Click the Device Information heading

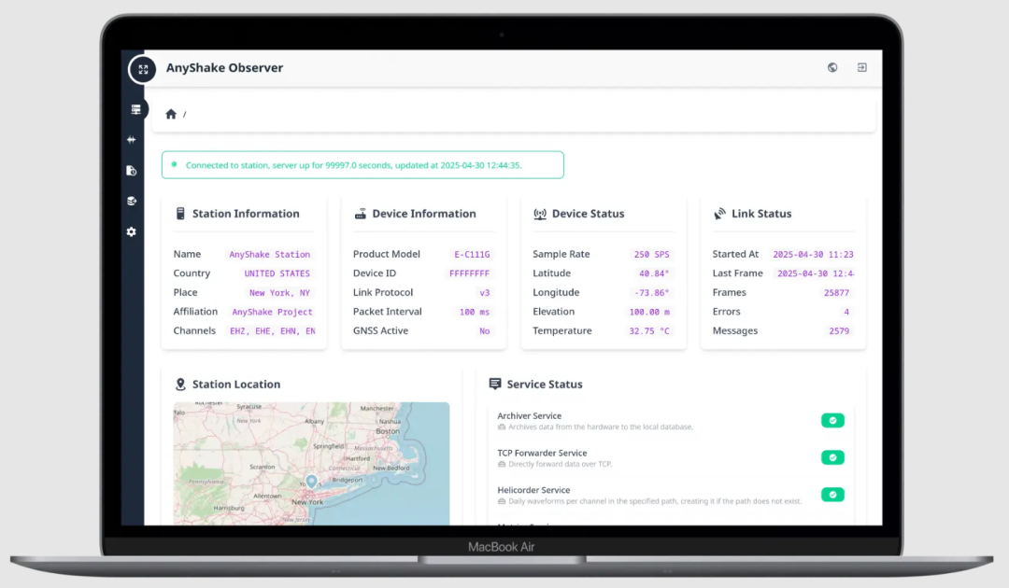[424, 214]
